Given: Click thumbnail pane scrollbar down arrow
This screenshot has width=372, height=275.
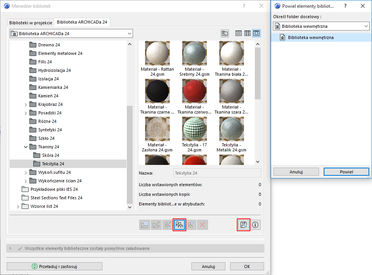Looking at the screenshot, I should point(258,162).
